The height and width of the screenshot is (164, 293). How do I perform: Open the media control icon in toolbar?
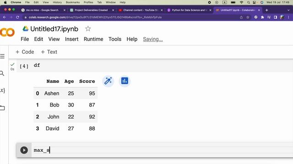[269, 17]
